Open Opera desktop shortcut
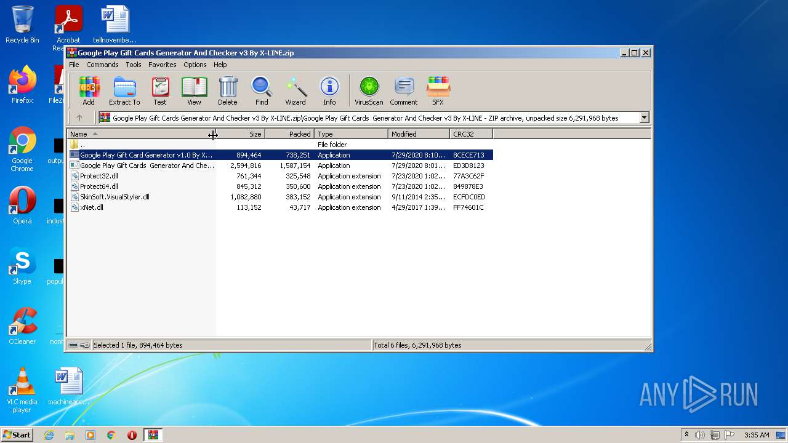The image size is (788, 443). (22, 206)
